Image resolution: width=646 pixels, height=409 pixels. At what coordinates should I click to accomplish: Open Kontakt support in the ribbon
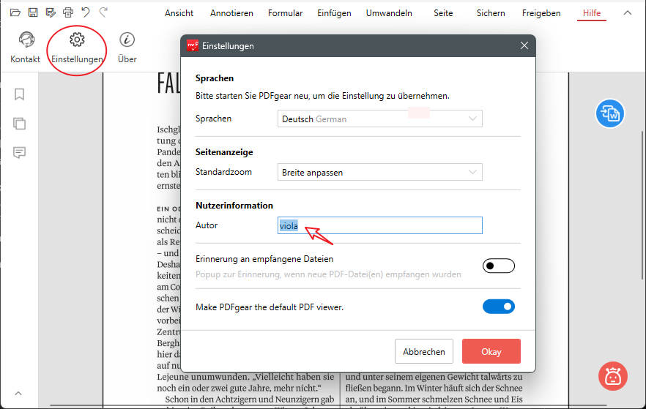[x=26, y=48]
